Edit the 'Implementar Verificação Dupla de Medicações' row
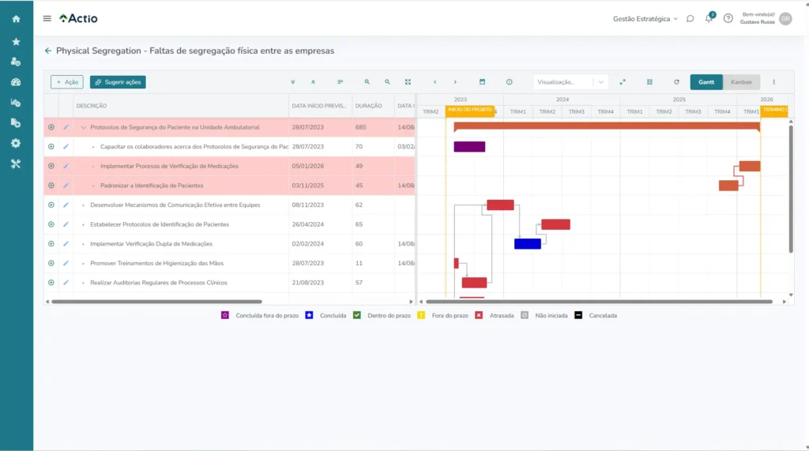The height and width of the screenshot is (451, 809). coord(66,244)
